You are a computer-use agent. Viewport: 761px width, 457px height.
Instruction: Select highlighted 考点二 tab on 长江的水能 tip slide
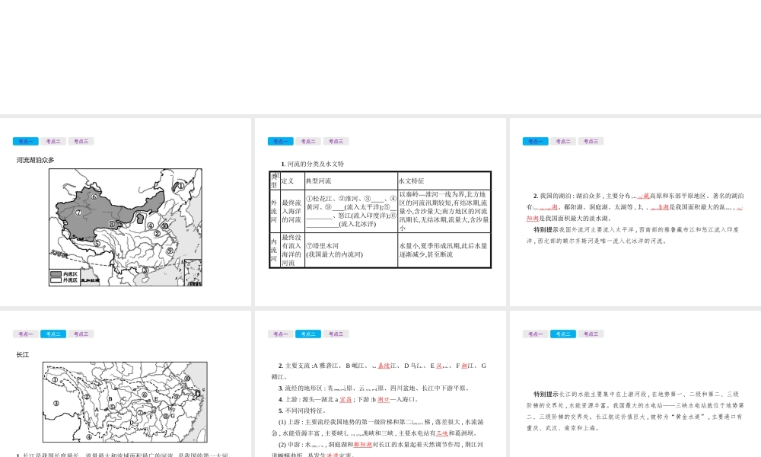(563, 334)
